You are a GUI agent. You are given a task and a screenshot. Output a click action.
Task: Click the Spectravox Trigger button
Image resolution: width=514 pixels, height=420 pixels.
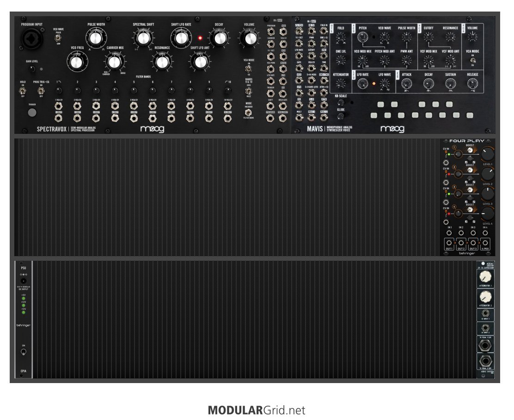click(32, 113)
